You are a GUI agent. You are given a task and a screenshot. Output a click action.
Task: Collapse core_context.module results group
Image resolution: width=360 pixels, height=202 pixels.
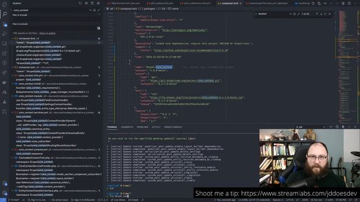click(12, 96)
